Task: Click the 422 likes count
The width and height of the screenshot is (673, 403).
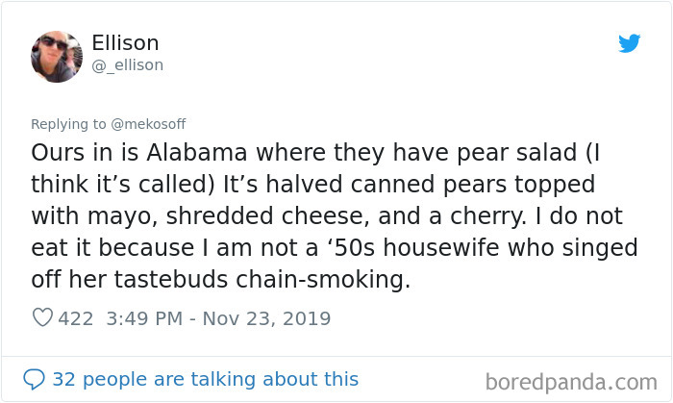Action: (x=76, y=318)
